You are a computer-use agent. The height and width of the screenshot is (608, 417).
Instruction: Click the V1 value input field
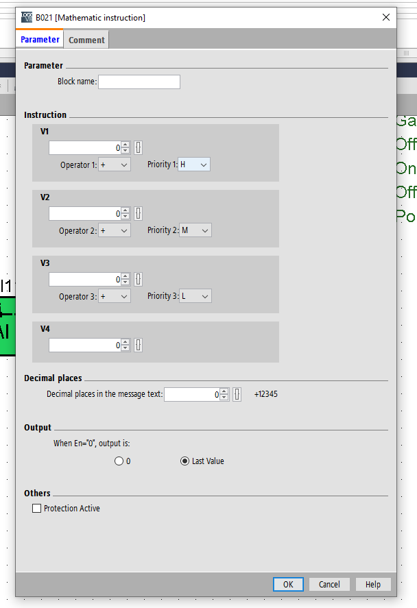85,148
